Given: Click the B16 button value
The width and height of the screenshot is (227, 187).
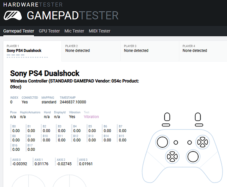Looking at the screenshot, I should [16, 149].
